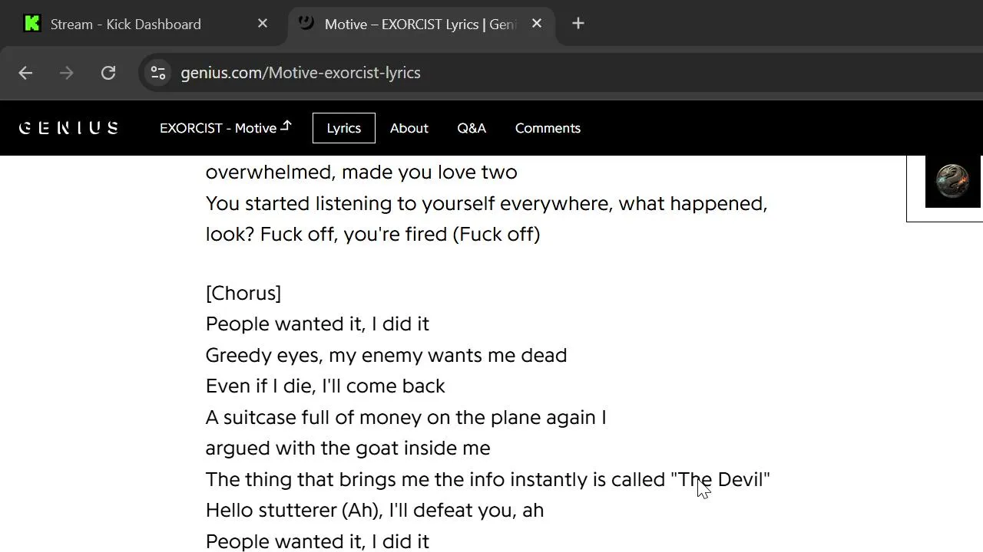Click the lyric "Greedy eyes, my enemy wants me dead"
The image size is (983, 552).
(x=386, y=355)
